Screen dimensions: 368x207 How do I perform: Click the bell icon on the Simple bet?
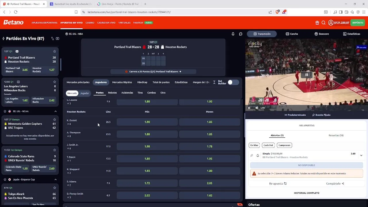pyautogui.click(x=258, y=156)
